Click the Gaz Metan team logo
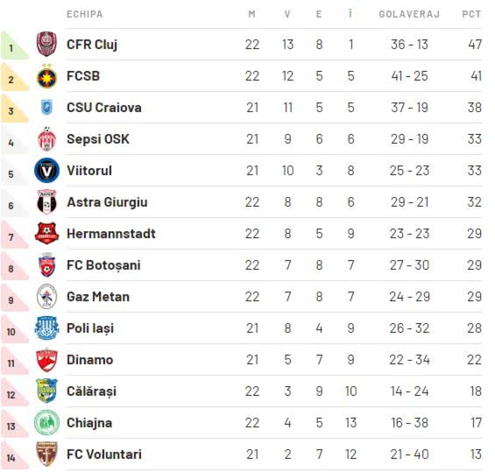Screen dimensions: 495x472 47,297
